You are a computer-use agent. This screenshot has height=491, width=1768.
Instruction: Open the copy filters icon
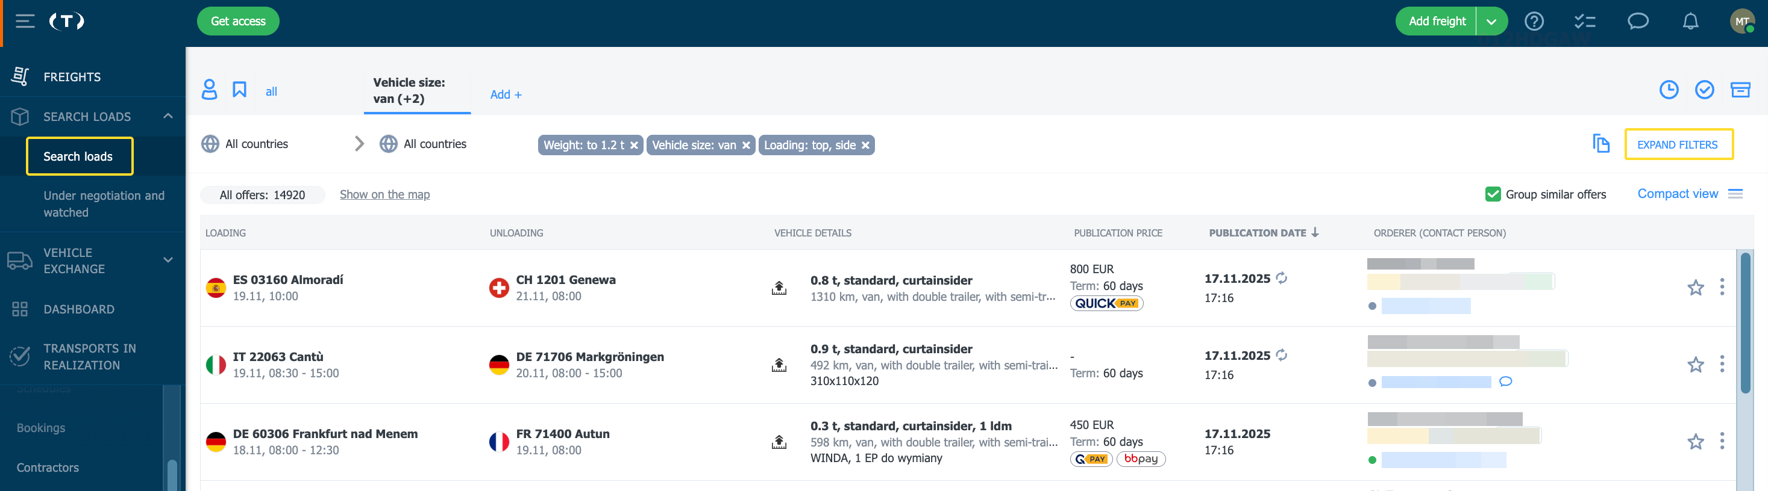pyautogui.click(x=1600, y=144)
